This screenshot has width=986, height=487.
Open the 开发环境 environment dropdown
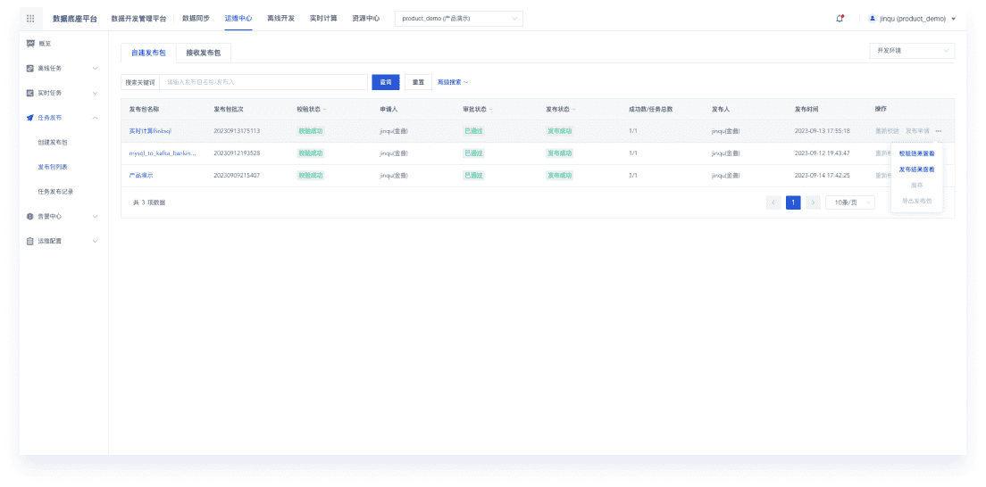click(911, 51)
